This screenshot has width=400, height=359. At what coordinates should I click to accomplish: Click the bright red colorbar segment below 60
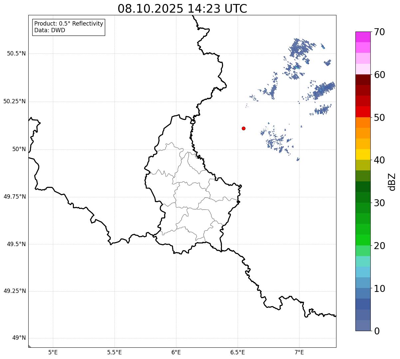tap(363, 112)
